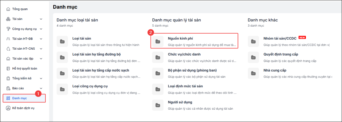Click the Tài sản HT-CNS water icon
The height and width of the screenshot is (122, 342).
pyautogui.click(x=8, y=49)
